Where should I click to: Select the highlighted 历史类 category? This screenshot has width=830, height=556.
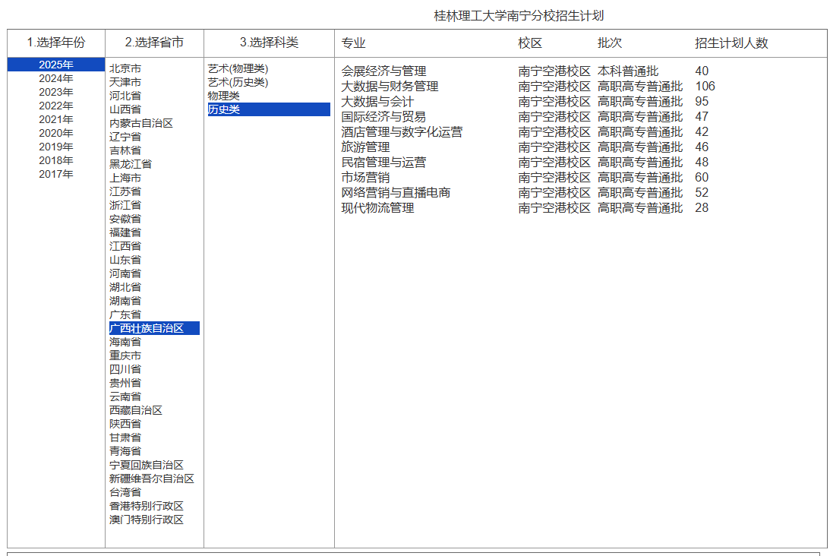(269, 109)
